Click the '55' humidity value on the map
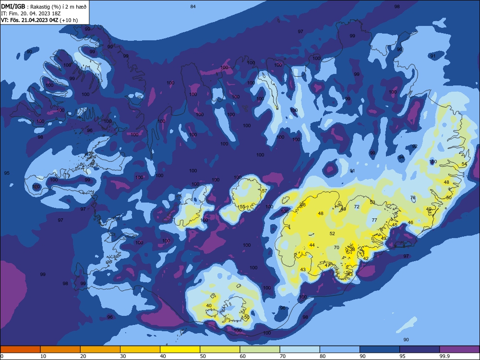Image resolution: width=480 pixels, height=360 pixels. [242, 206]
